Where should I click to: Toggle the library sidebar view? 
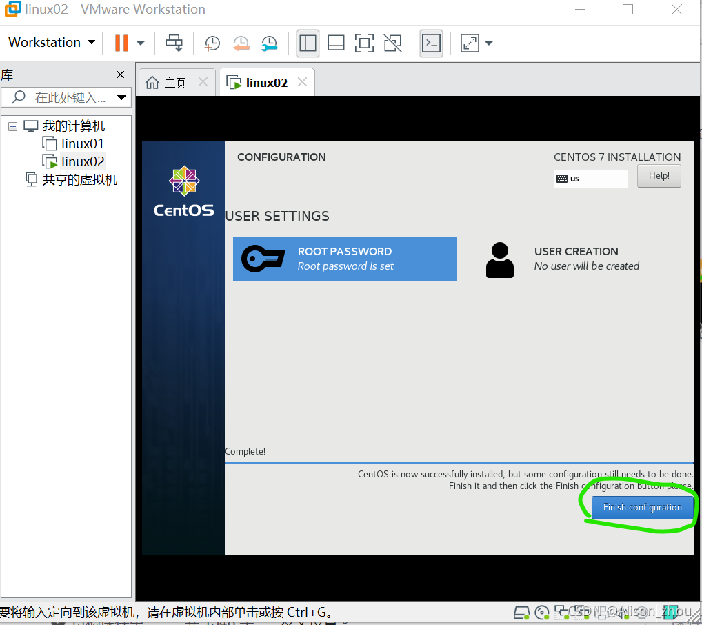click(308, 43)
